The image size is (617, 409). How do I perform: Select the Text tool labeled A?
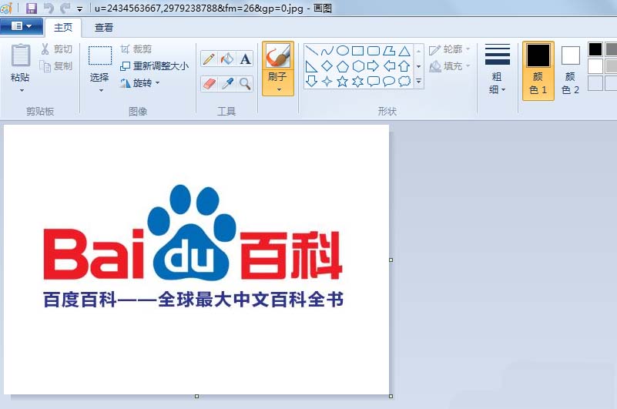pos(245,59)
